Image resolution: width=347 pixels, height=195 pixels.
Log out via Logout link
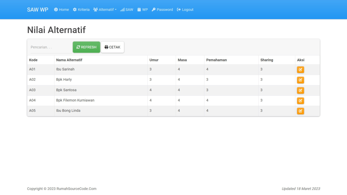point(185,10)
